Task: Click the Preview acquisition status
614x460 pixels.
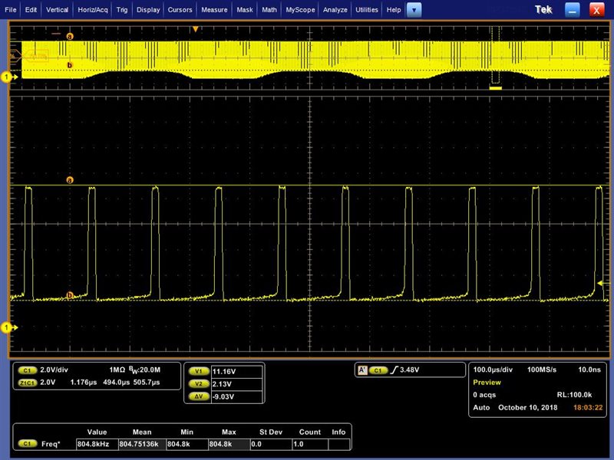Action: pyautogui.click(x=487, y=382)
